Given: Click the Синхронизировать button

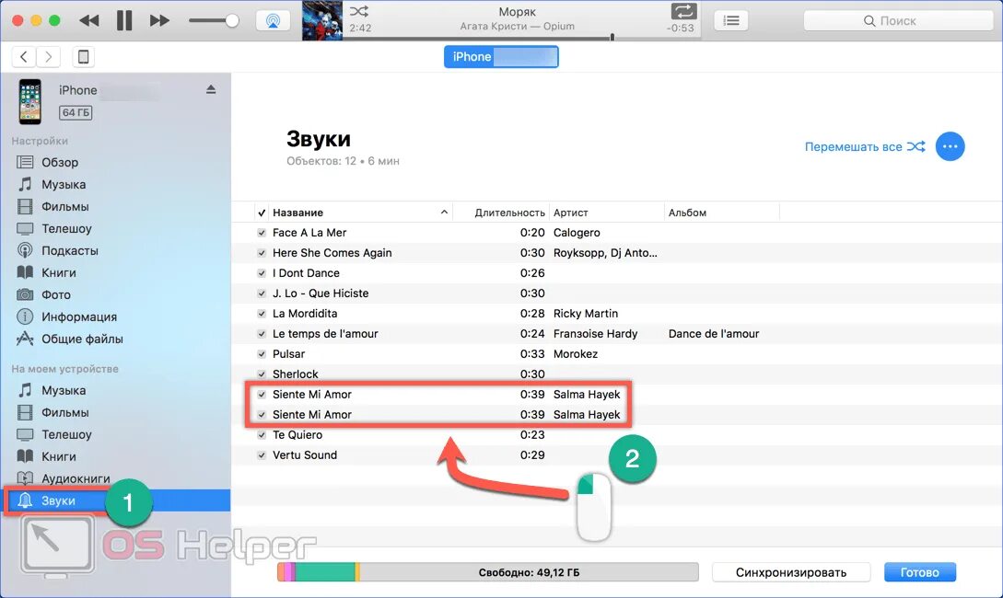Looking at the screenshot, I should (790, 572).
